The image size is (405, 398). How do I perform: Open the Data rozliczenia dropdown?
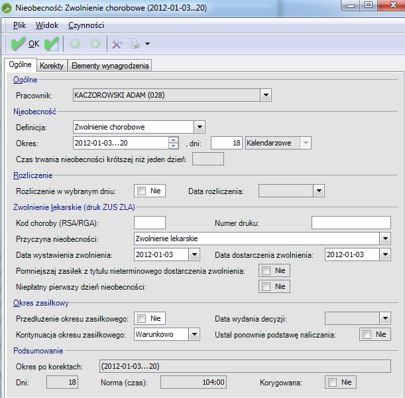click(x=319, y=191)
